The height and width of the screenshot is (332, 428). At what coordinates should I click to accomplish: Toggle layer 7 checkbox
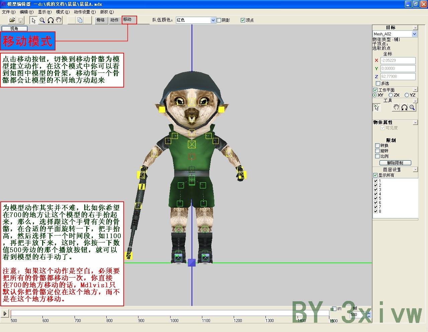(376, 207)
